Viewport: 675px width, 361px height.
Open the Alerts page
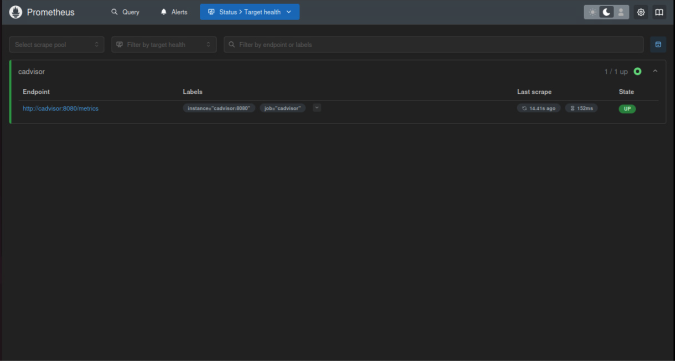pos(174,12)
